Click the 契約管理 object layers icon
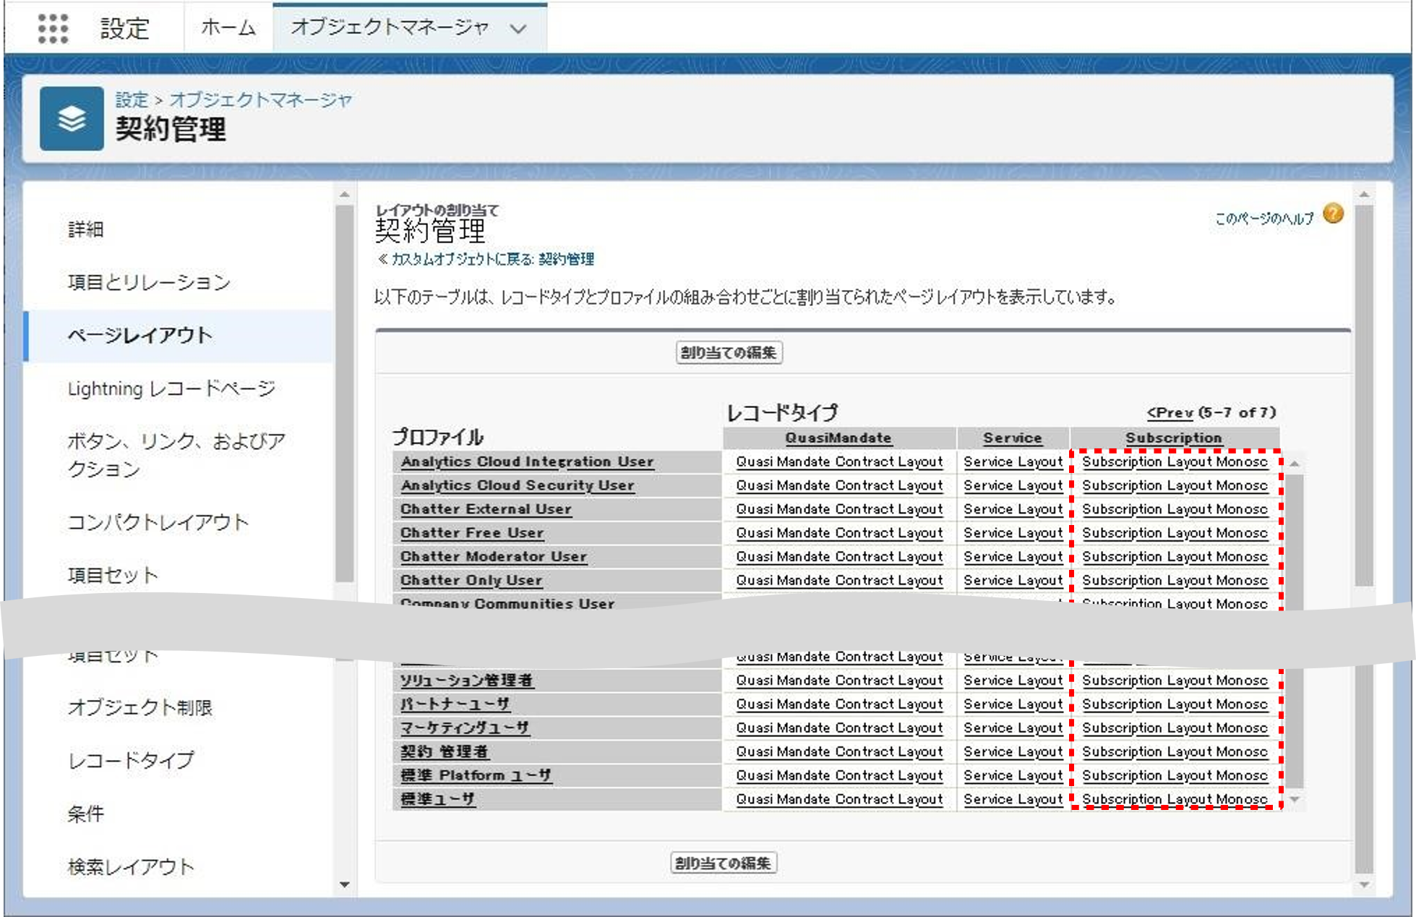The width and height of the screenshot is (1416, 917). click(x=72, y=119)
